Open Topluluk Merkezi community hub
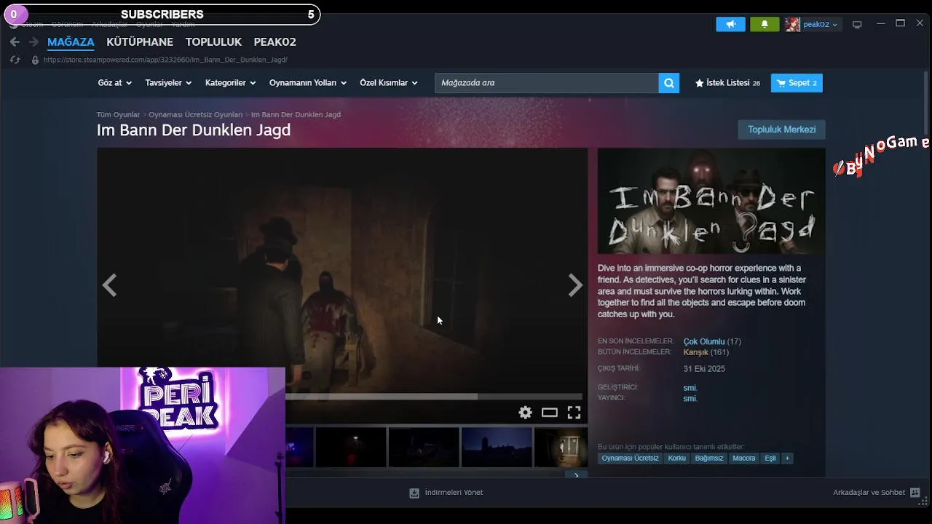Screen dimensions: 932x524 click(781, 130)
